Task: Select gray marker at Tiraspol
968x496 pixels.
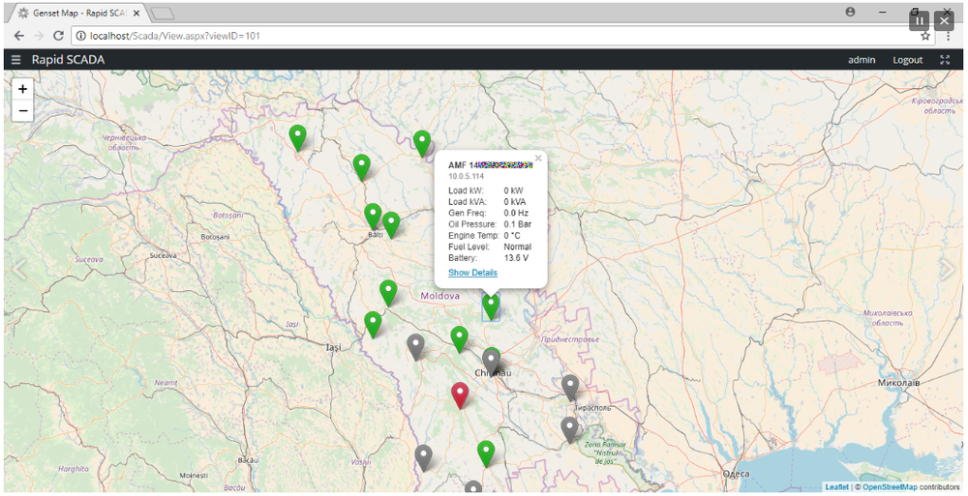Action: click(570, 388)
